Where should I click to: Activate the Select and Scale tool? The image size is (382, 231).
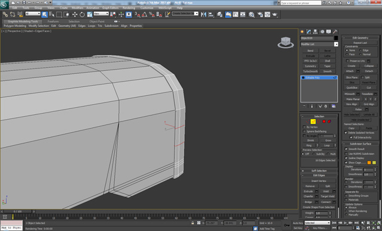point(90,14)
